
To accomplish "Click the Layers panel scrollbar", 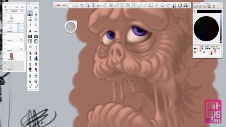I will point(25,32).
